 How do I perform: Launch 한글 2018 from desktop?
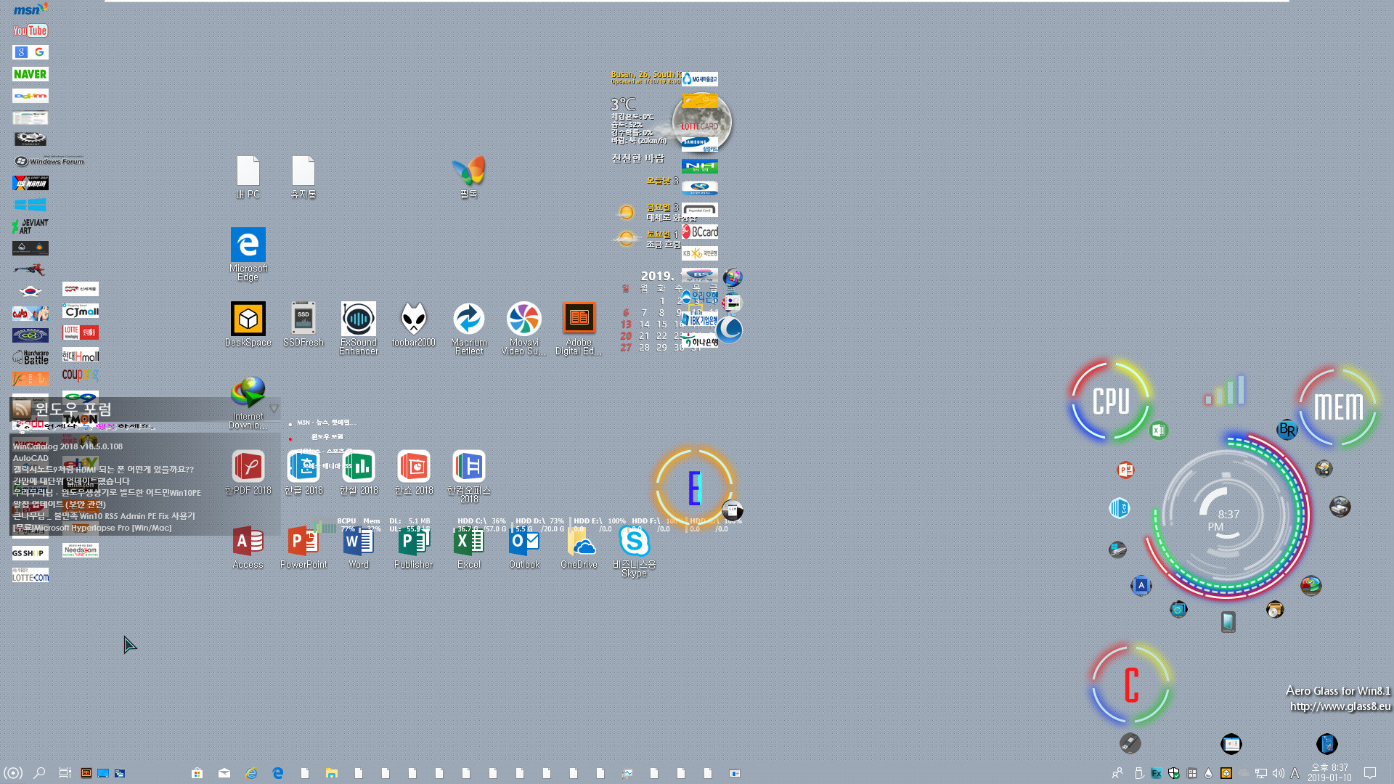click(x=303, y=473)
